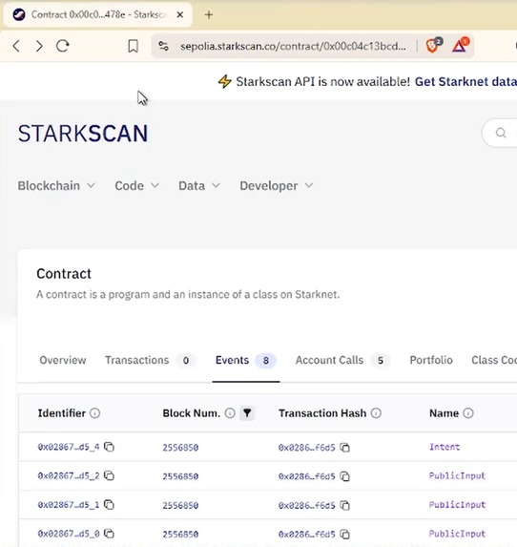Follow the Get Starknet data link
The image size is (517, 547).
[x=465, y=82]
